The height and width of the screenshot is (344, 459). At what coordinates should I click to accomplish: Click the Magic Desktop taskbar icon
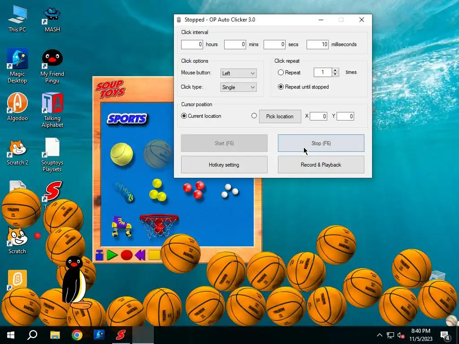pos(99,335)
